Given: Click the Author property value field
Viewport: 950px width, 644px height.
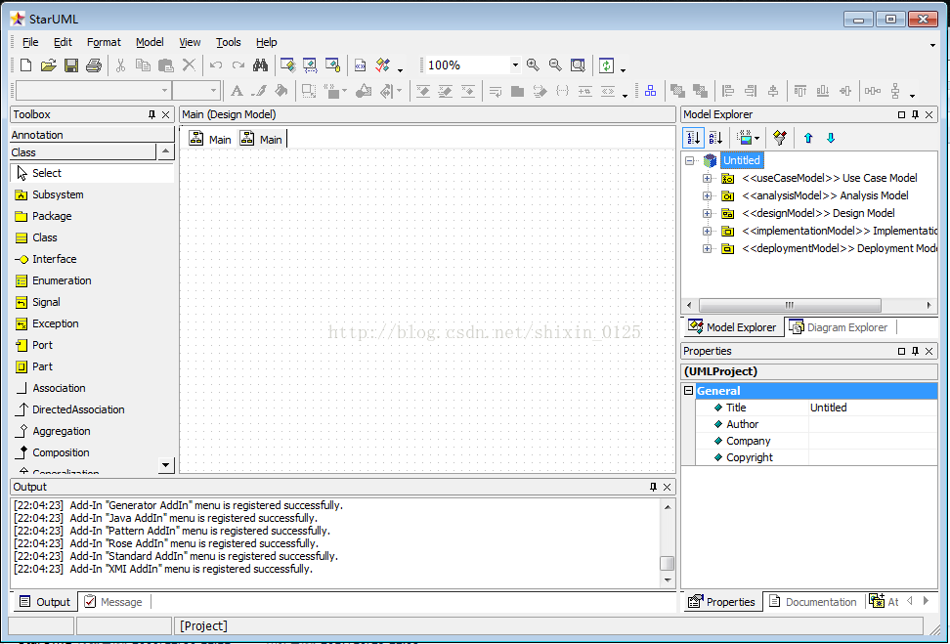Looking at the screenshot, I should coord(873,424).
